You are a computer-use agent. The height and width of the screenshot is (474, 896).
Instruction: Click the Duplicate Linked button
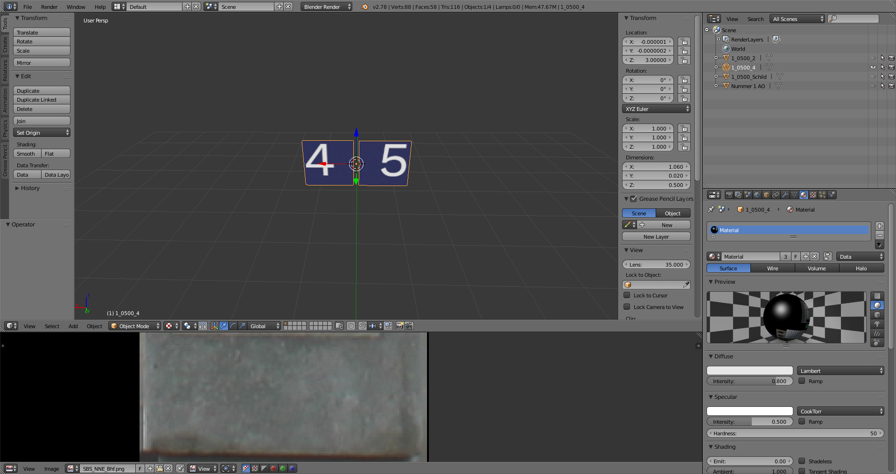(x=42, y=100)
